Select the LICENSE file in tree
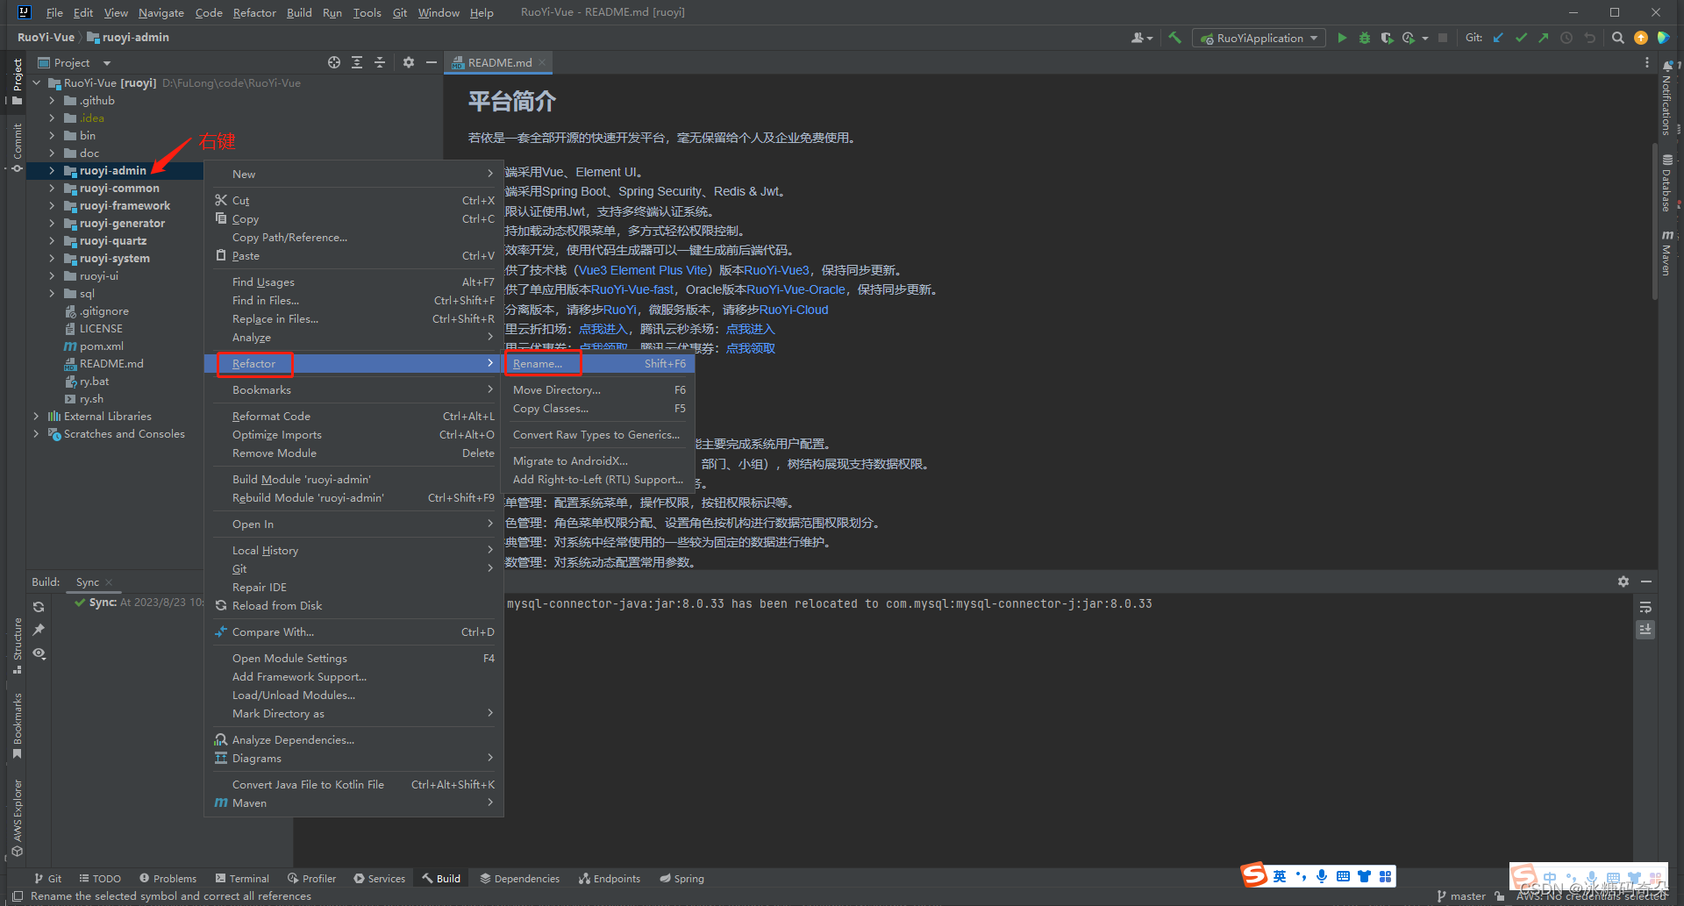 pos(93,328)
